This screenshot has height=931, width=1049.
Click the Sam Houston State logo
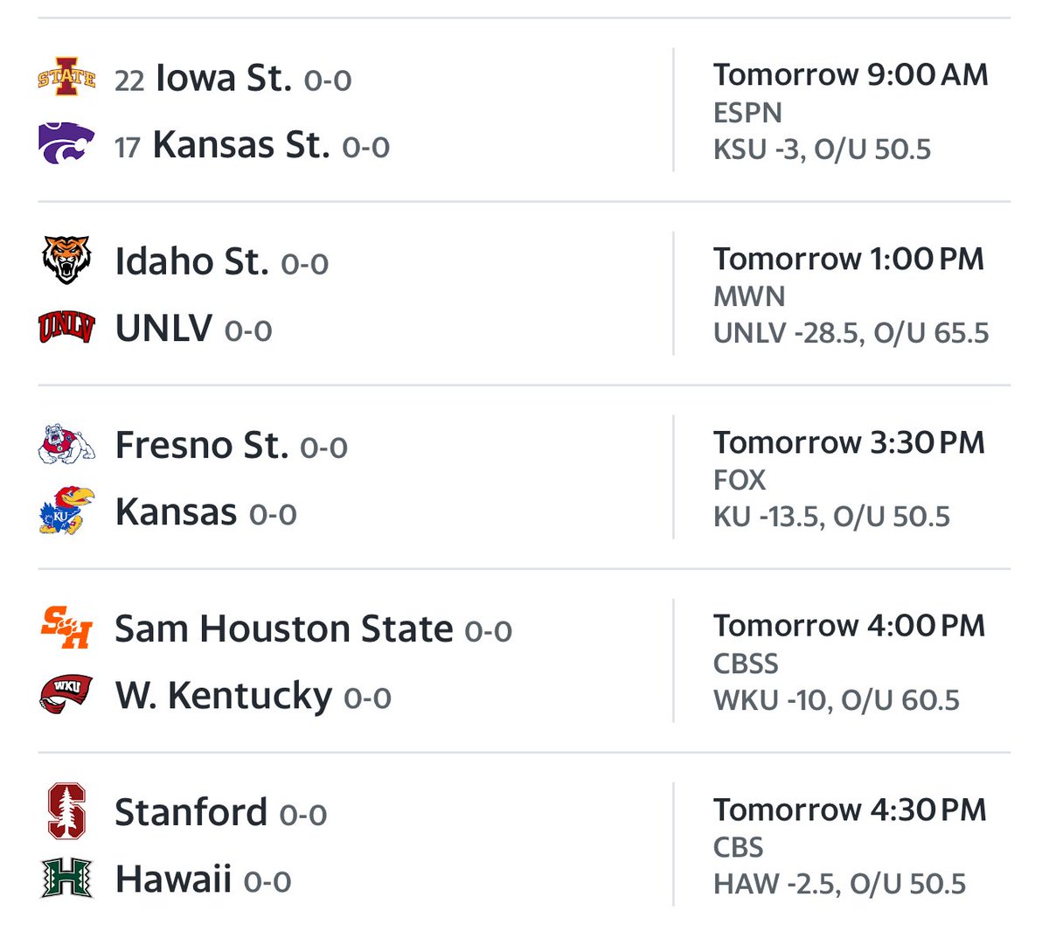66,628
